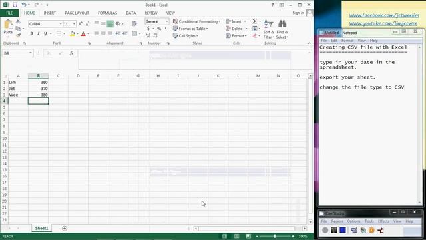Open the Calibri font name dropdown
The width and height of the screenshot is (426, 240).
click(61, 24)
